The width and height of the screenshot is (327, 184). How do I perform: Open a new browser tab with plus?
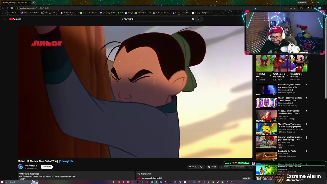point(33,3)
